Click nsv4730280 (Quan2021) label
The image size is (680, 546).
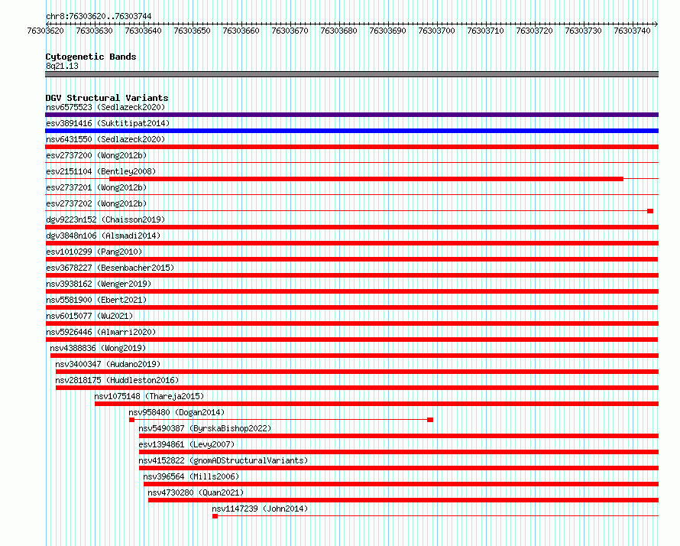[196, 492]
